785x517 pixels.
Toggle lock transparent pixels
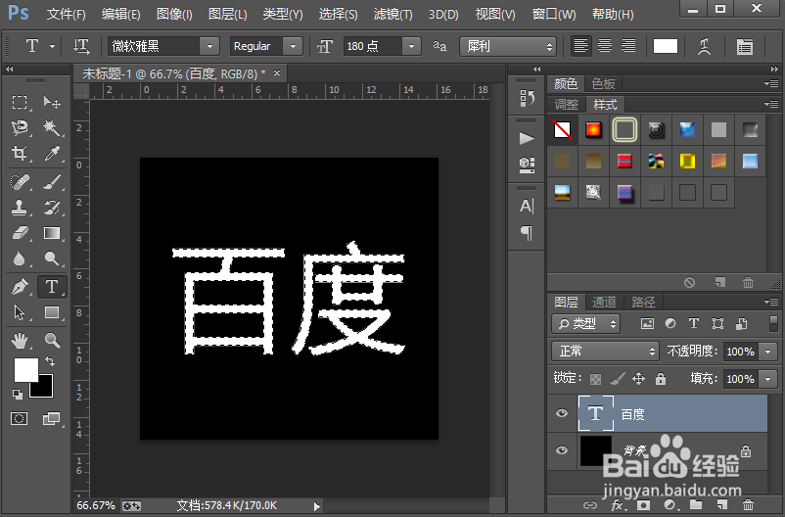595,379
